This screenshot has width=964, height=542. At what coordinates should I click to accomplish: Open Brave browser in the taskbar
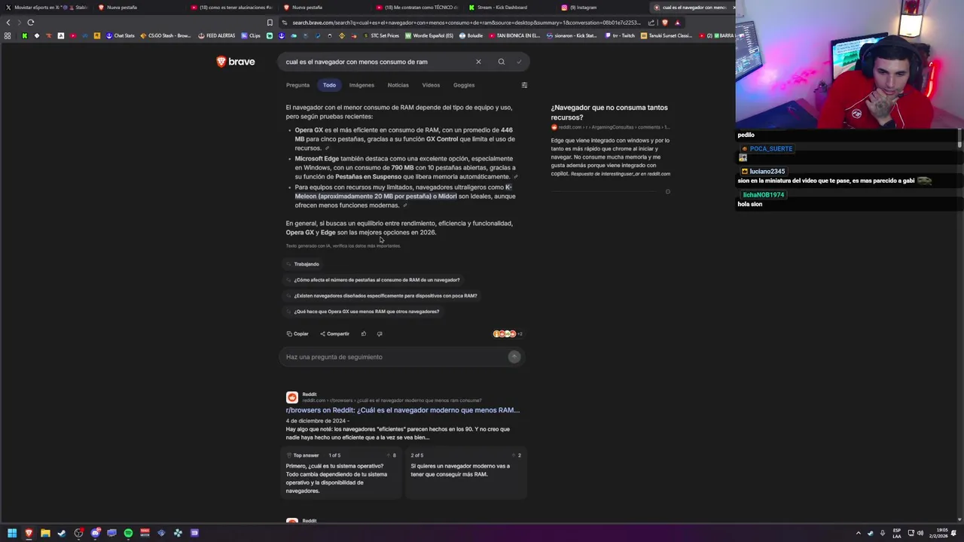tap(29, 533)
